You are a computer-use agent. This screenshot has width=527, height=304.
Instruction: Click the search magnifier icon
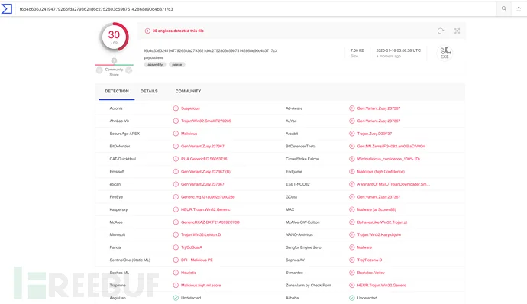[x=504, y=8]
